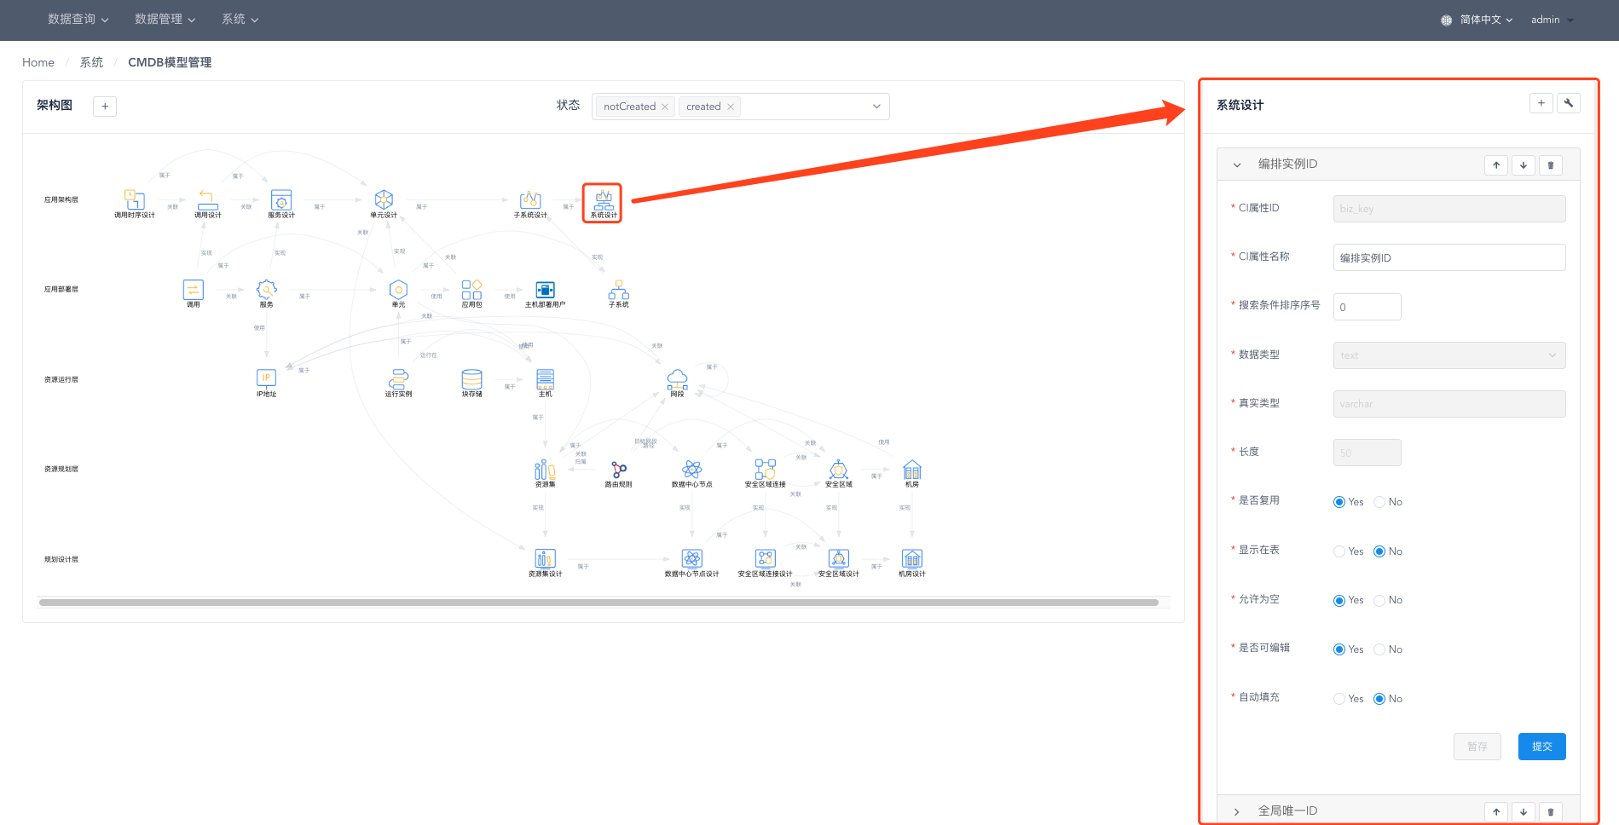Image resolution: width=1619 pixels, height=825 pixels.
Task: Remove the notCreated status tag
Action: pyautogui.click(x=665, y=107)
